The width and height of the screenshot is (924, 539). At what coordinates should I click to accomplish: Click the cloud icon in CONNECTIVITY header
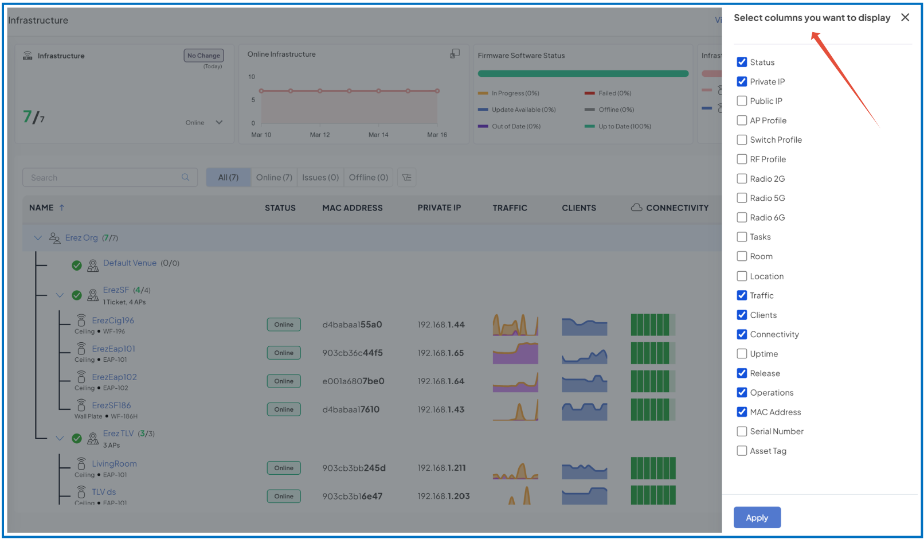(x=636, y=207)
